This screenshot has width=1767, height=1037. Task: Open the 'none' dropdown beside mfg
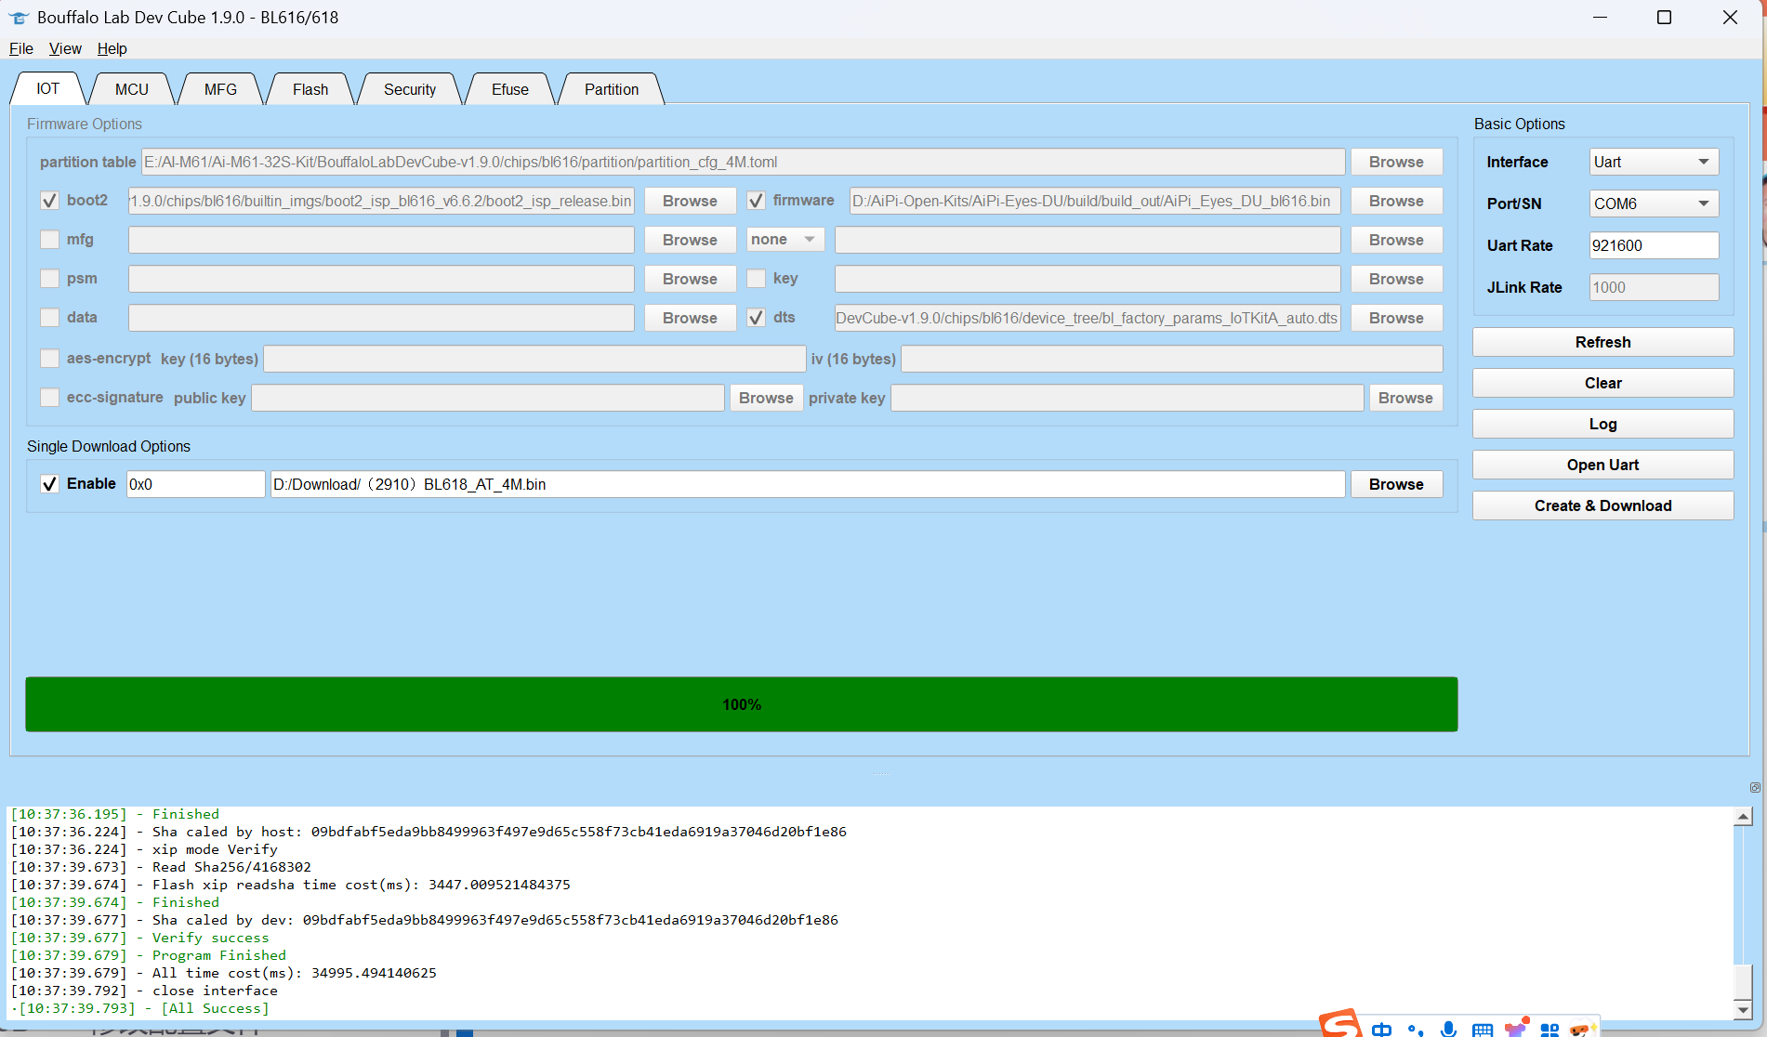tap(784, 240)
